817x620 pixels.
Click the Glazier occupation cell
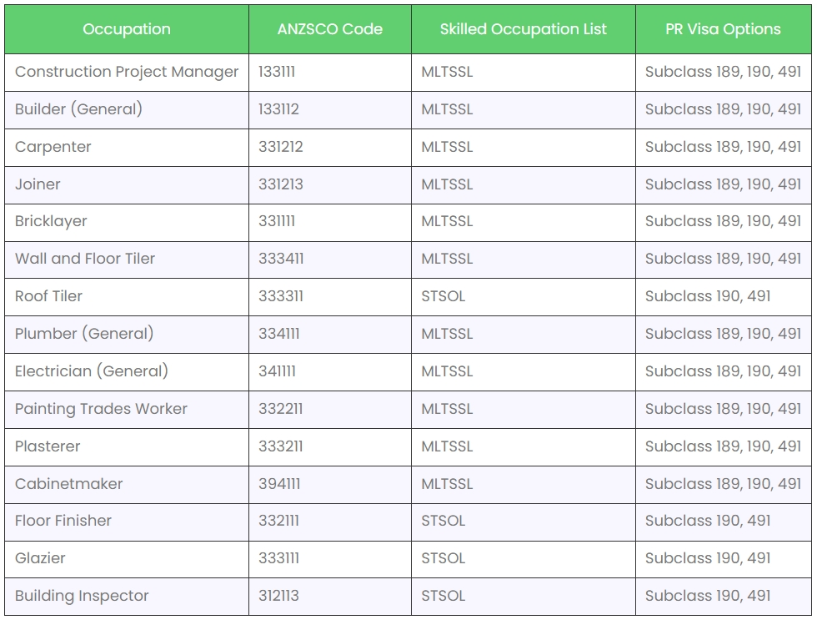click(40, 558)
